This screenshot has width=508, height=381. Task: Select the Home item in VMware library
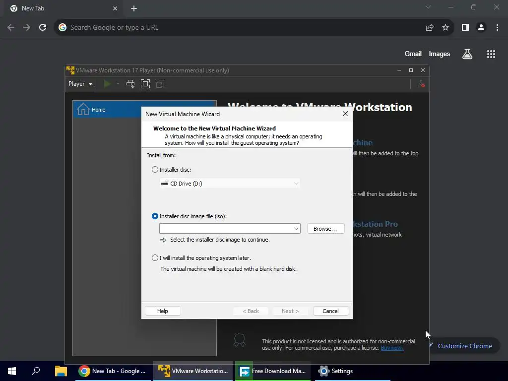click(144, 110)
